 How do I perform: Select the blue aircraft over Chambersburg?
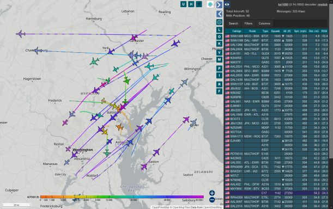37,51
